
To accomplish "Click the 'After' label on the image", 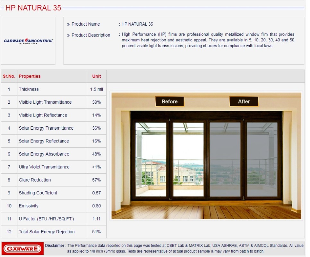I will [x=244, y=102].
